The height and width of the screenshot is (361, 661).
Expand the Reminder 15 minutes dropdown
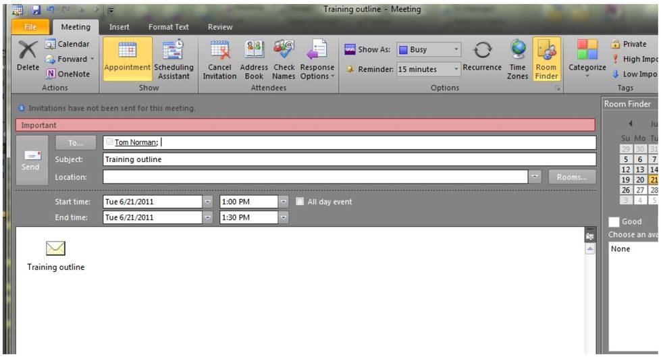(456, 69)
